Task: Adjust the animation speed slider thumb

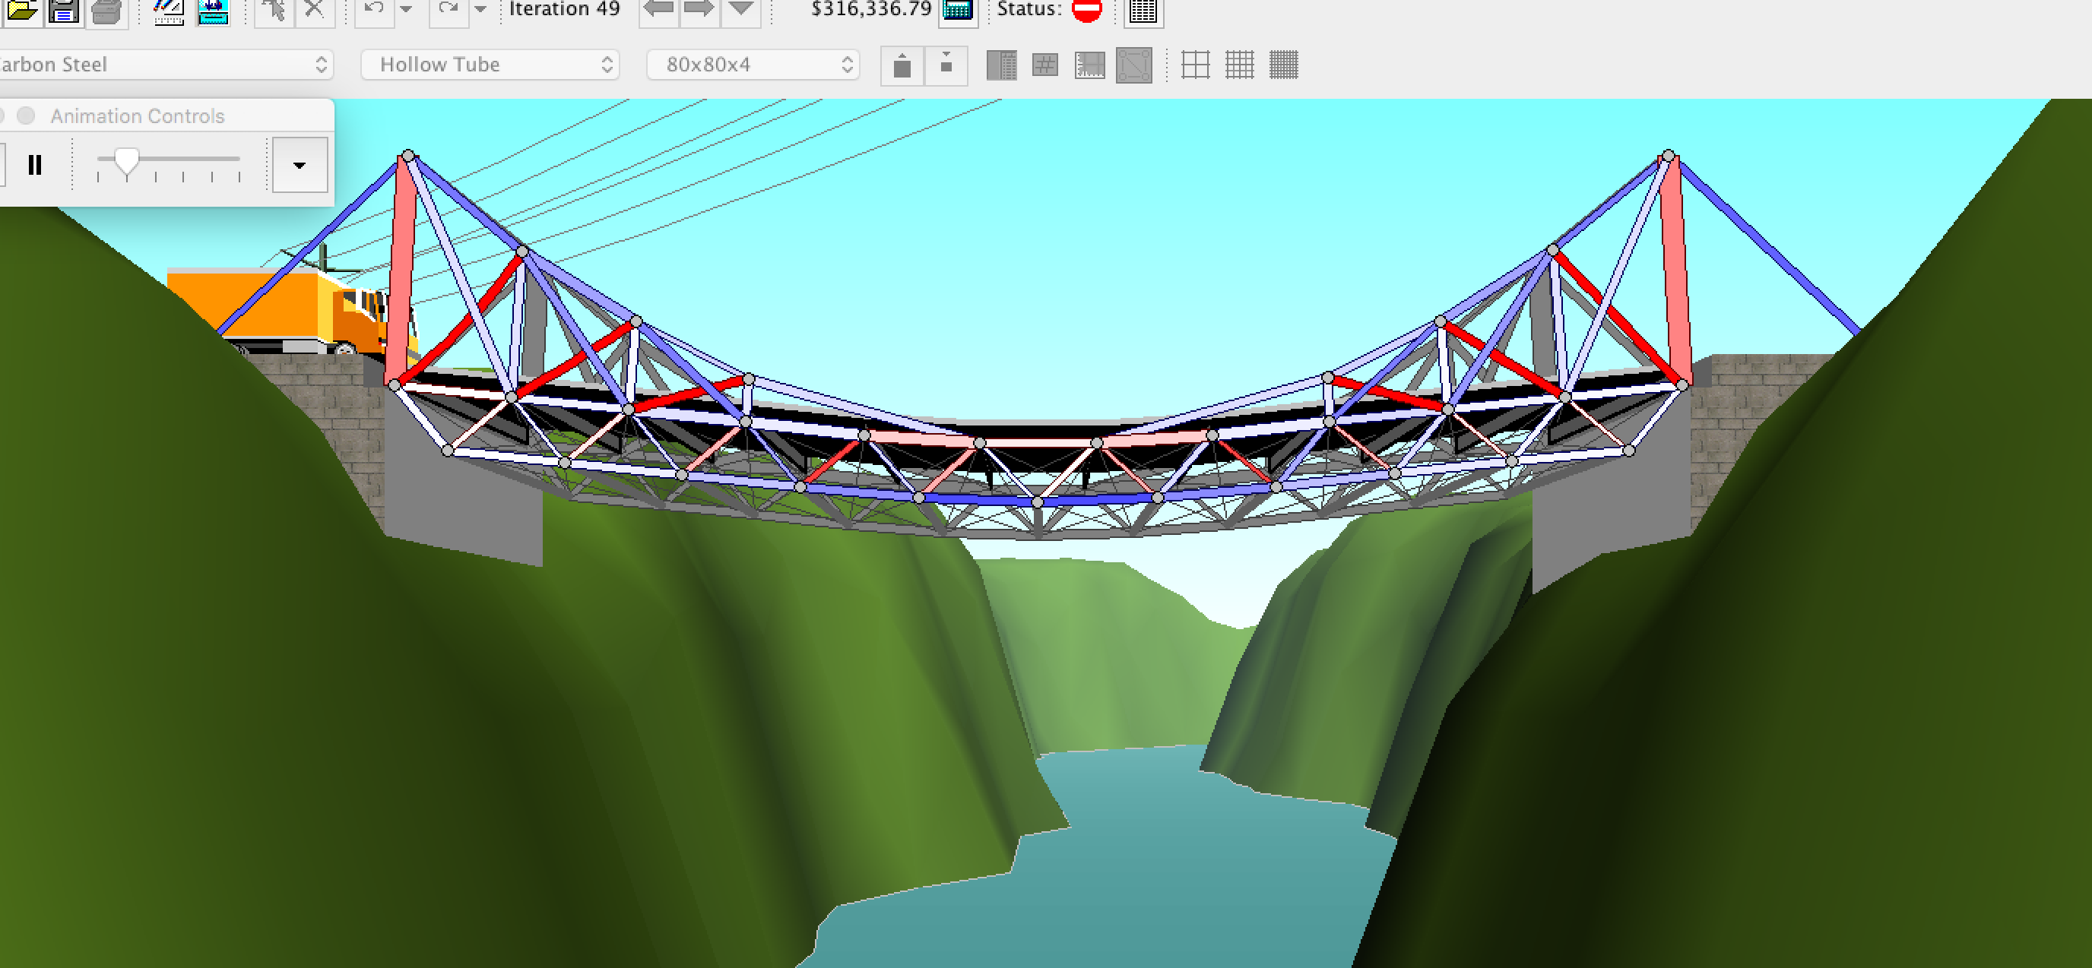Action: (x=126, y=162)
